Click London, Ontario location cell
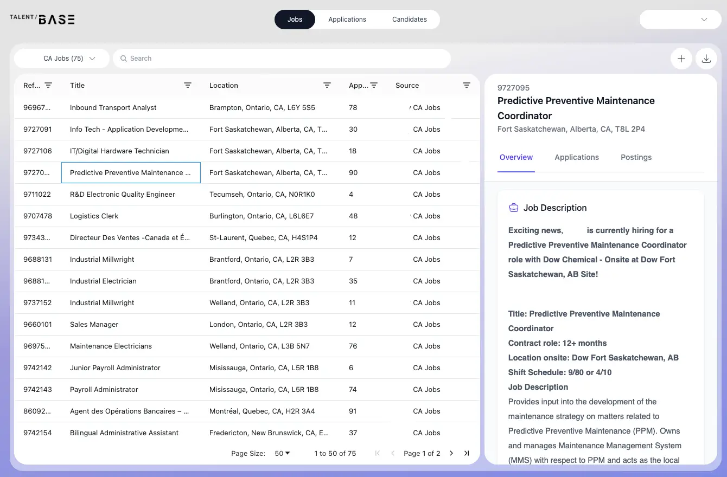 click(258, 324)
